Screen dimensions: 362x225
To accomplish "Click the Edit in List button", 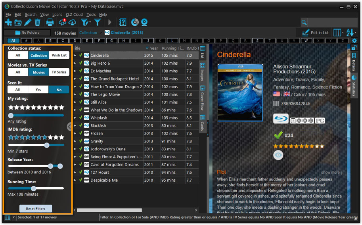I will click(315, 33).
